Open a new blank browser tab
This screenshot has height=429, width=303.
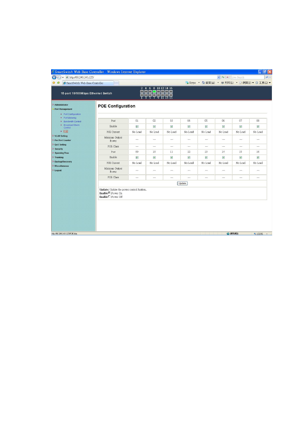116,83
